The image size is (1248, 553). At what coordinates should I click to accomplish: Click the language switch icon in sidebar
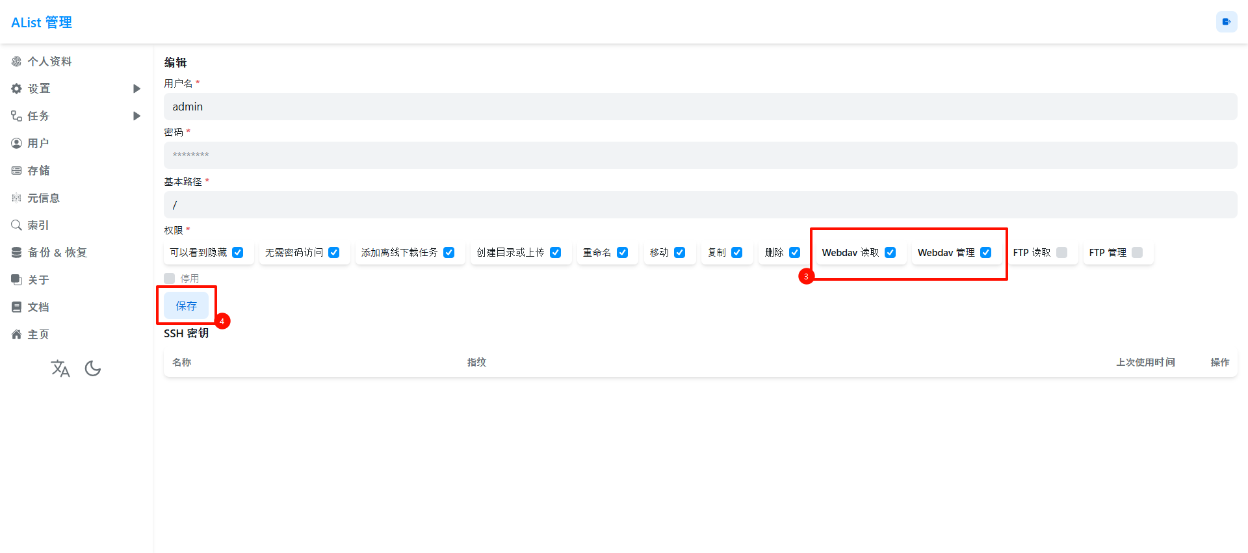click(x=60, y=368)
